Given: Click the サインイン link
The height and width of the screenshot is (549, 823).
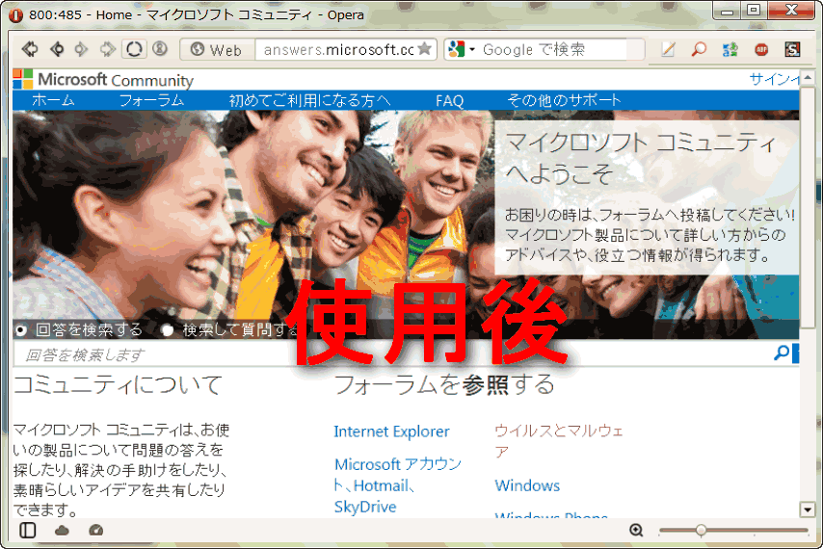Looking at the screenshot, I should (774, 79).
